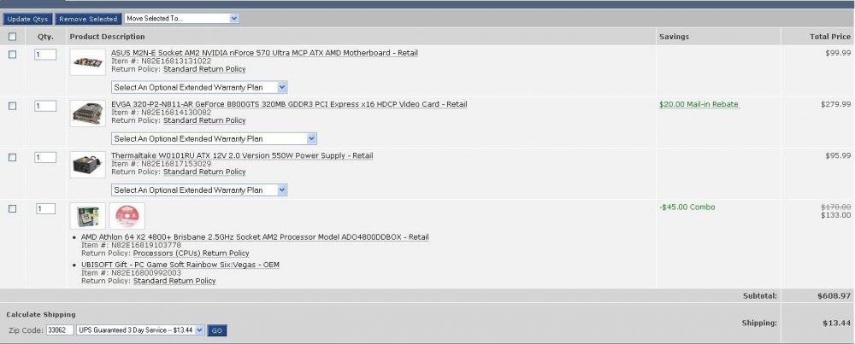Open AMD Athlon 64 X2 4800+ link
Image resolution: width=855 pixels, height=344 pixels.
click(255, 237)
